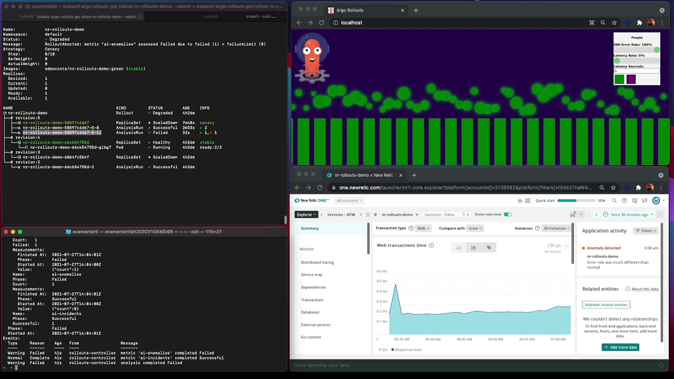Viewport: 674px width, 379px height.
Task: Open the zoom magnifier in the localhost address bar
Action: tap(603, 23)
